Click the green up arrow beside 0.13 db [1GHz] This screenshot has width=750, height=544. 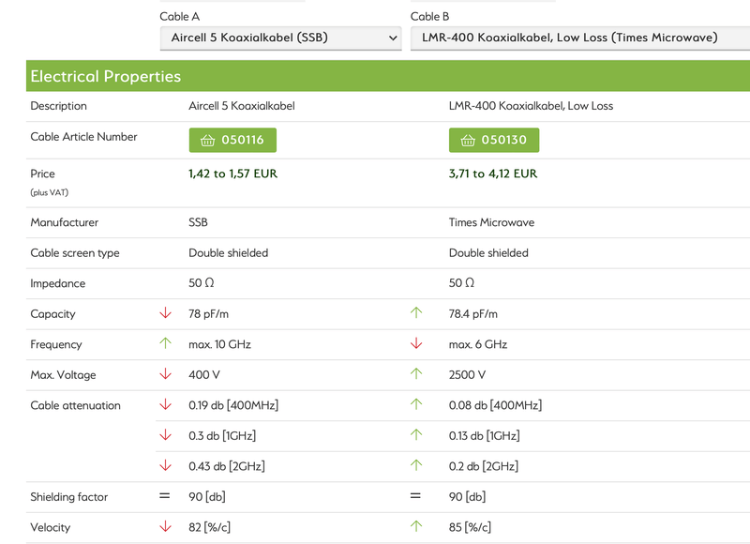(417, 436)
